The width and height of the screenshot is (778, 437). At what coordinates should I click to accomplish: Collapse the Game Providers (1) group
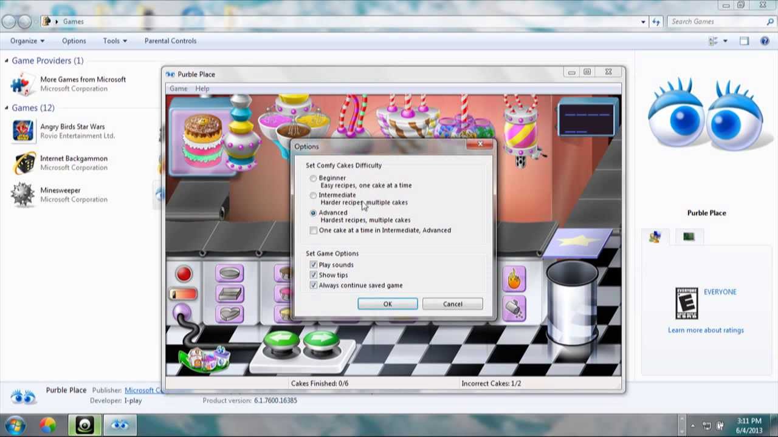6,61
